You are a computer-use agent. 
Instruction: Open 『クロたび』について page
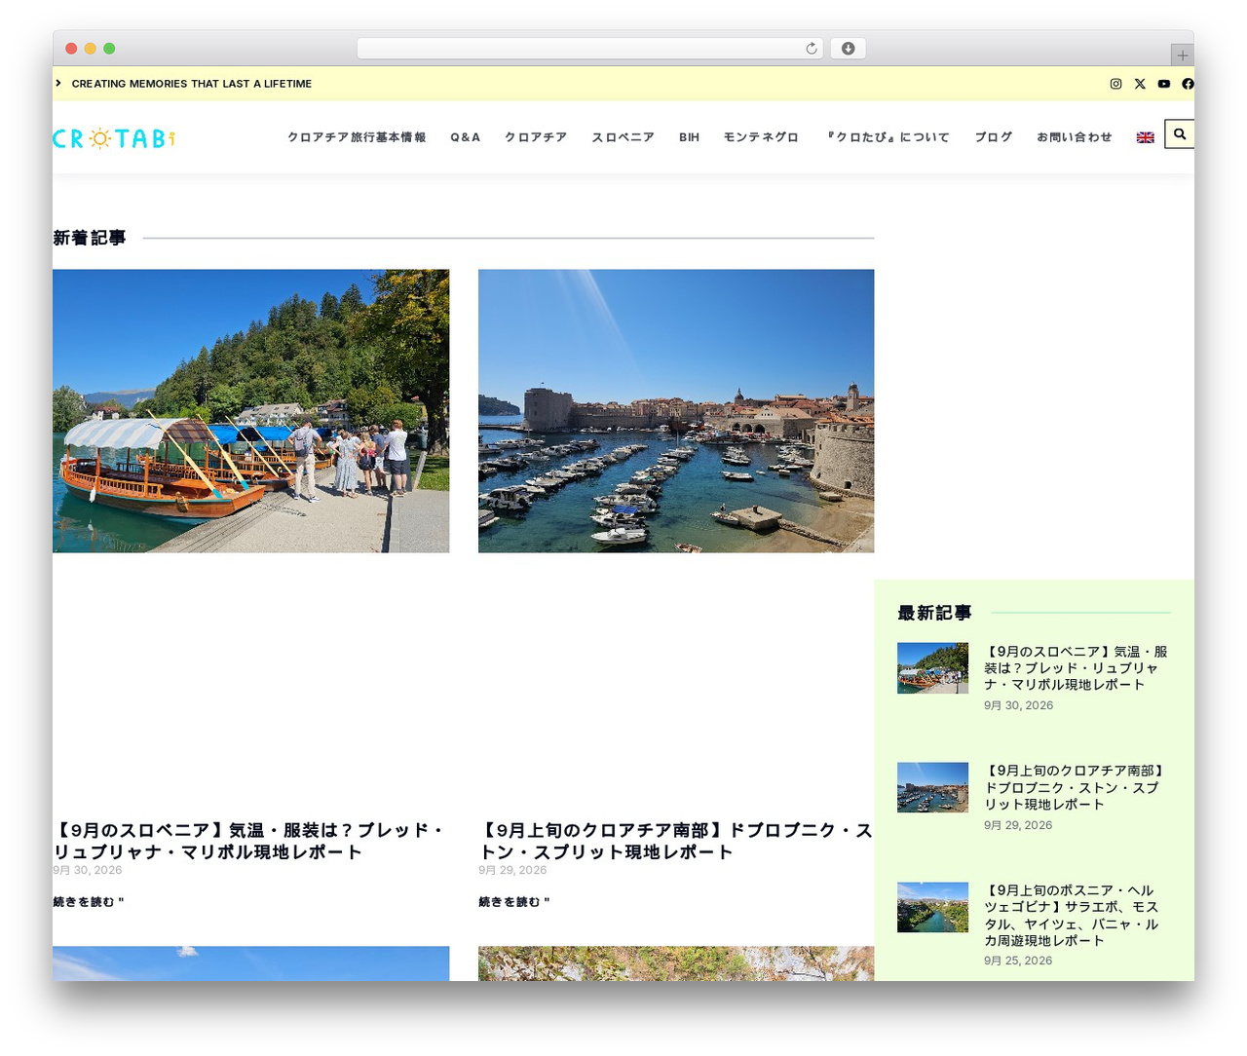887,137
